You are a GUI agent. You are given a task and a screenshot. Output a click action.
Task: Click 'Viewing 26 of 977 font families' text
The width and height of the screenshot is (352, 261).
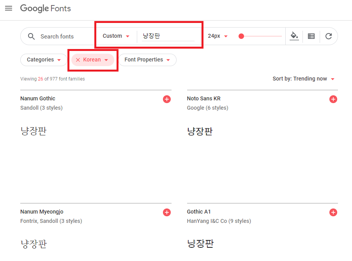click(53, 79)
